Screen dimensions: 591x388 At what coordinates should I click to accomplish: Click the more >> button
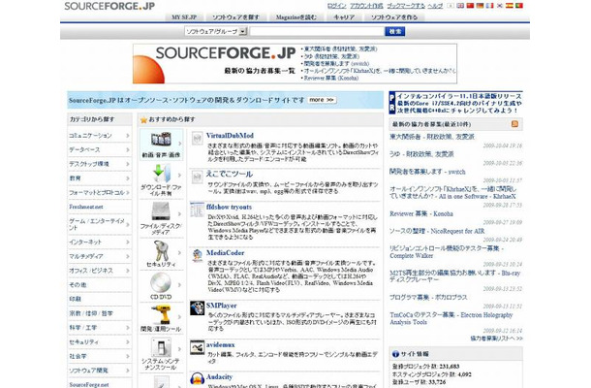[x=322, y=100]
